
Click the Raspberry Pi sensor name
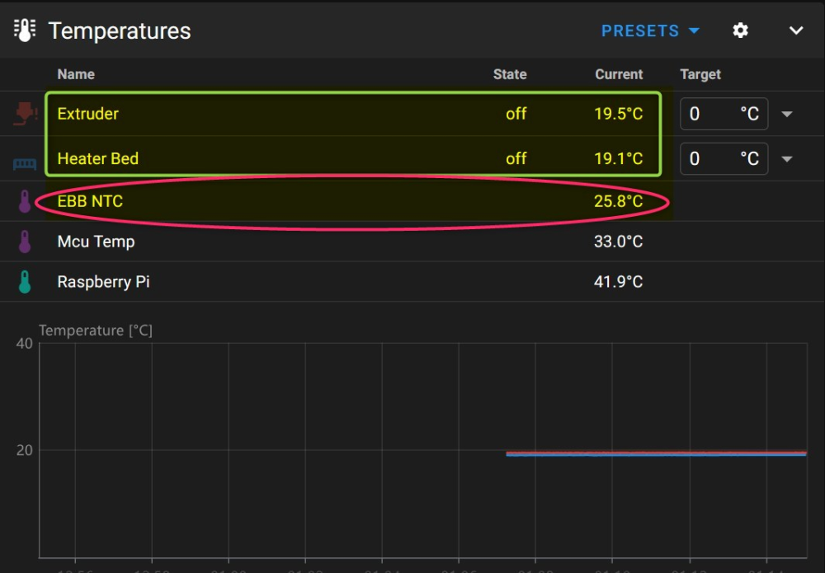(x=103, y=282)
